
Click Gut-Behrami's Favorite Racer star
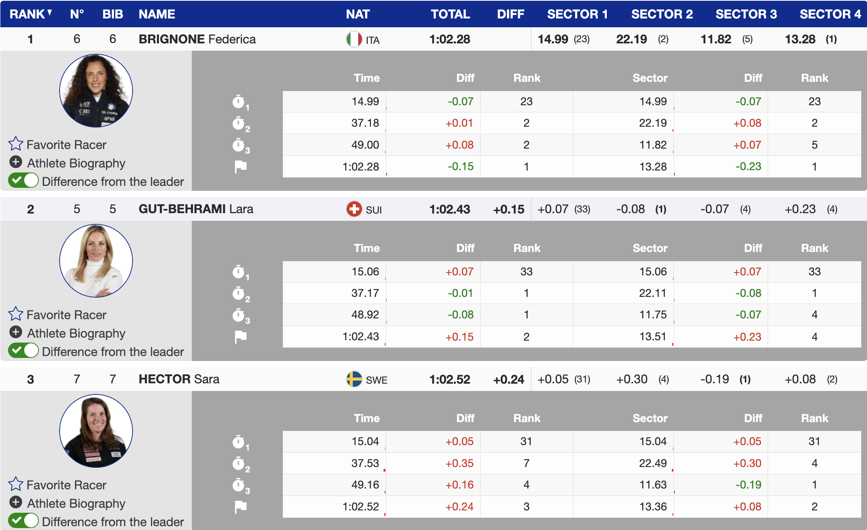point(16,314)
